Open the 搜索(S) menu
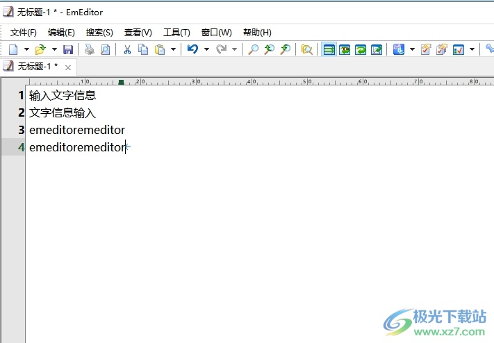494x343 pixels. click(x=99, y=33)
